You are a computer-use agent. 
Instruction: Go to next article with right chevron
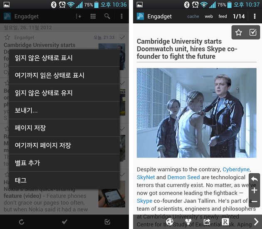(x=256, y=222)
